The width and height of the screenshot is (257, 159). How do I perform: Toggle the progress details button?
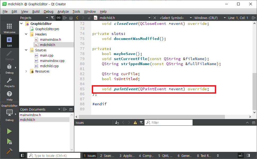[241, 155]
